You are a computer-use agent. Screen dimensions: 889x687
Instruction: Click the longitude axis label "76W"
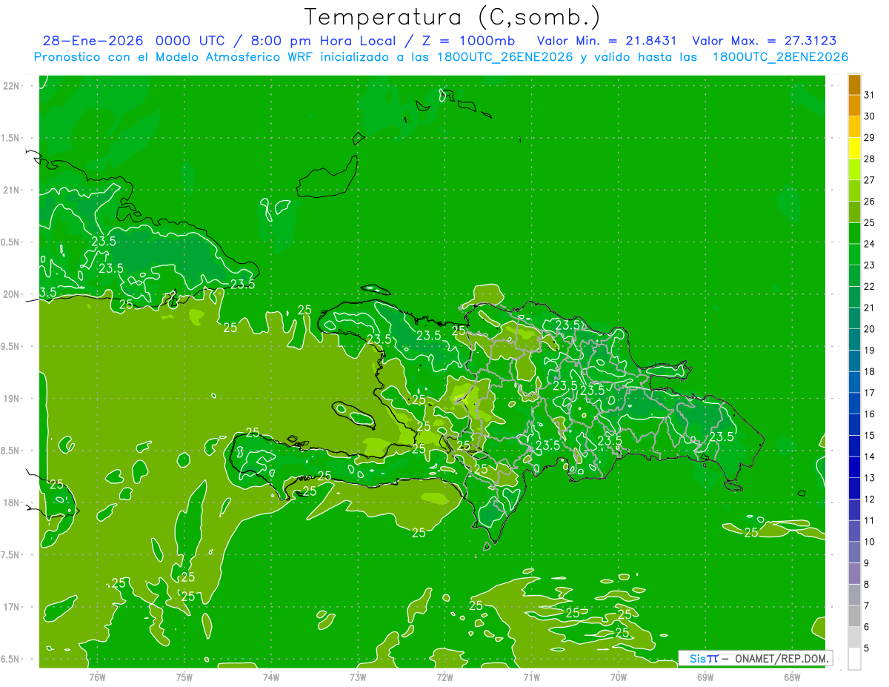97,677
